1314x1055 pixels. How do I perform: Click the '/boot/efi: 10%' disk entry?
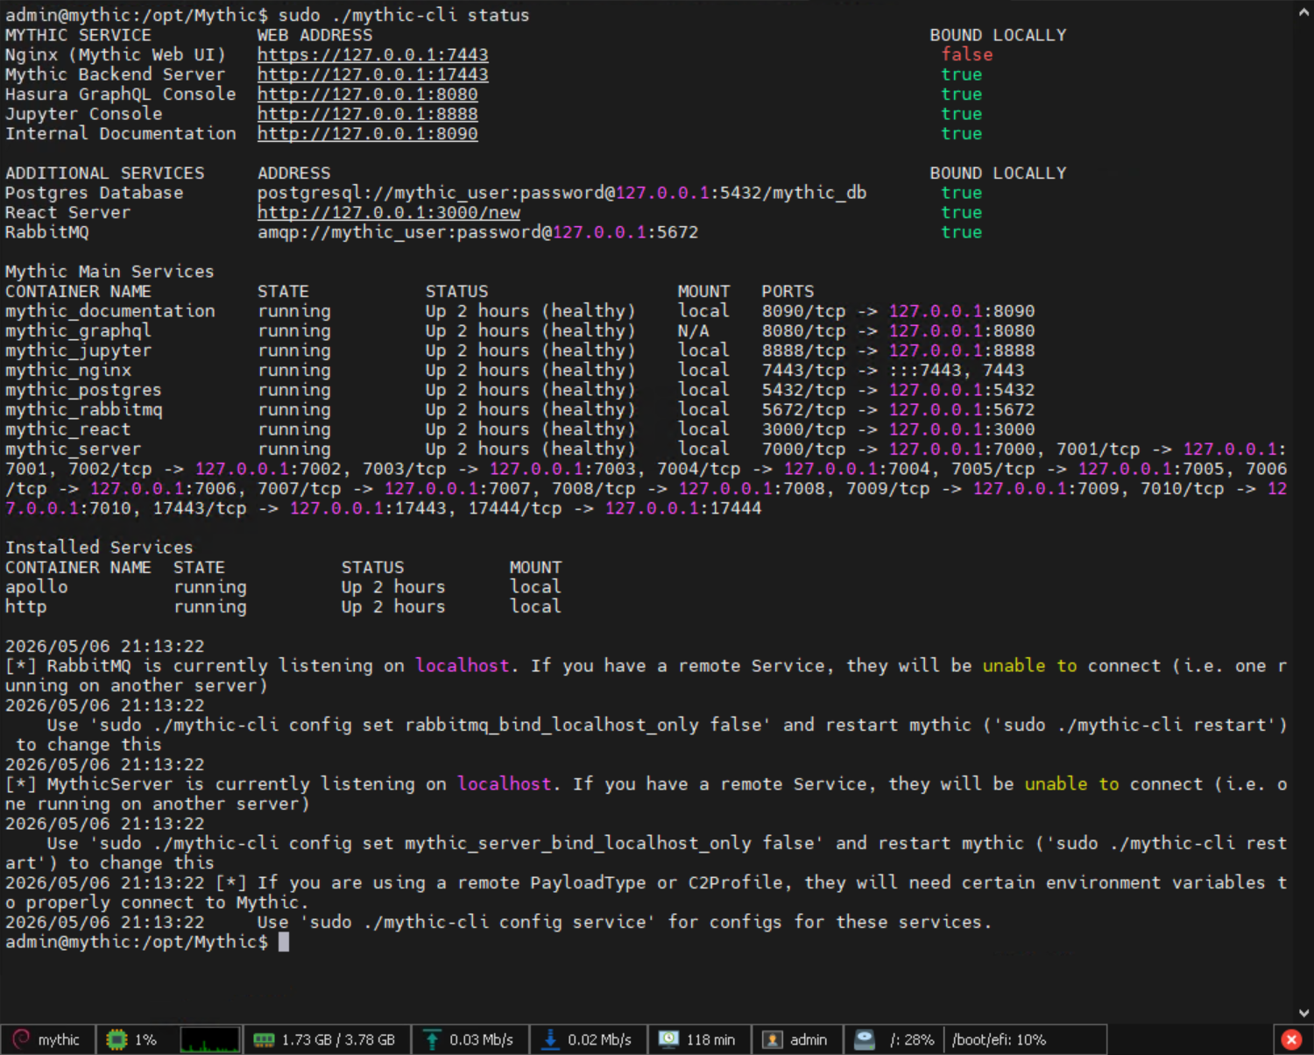(x=999, y=1039)
